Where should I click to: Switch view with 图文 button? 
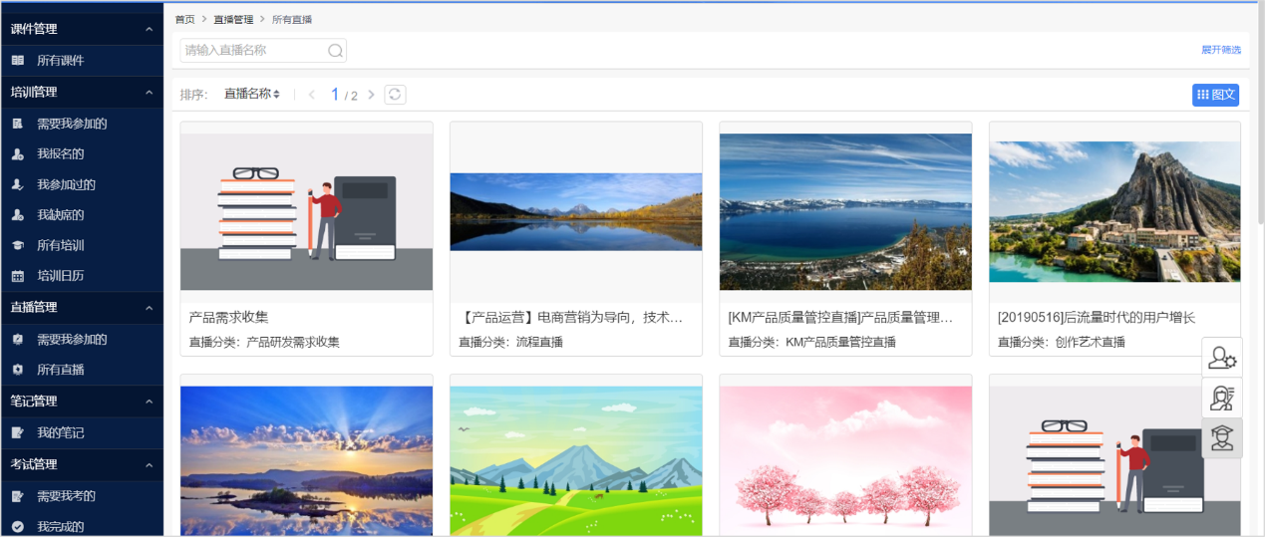(1215, 95)
